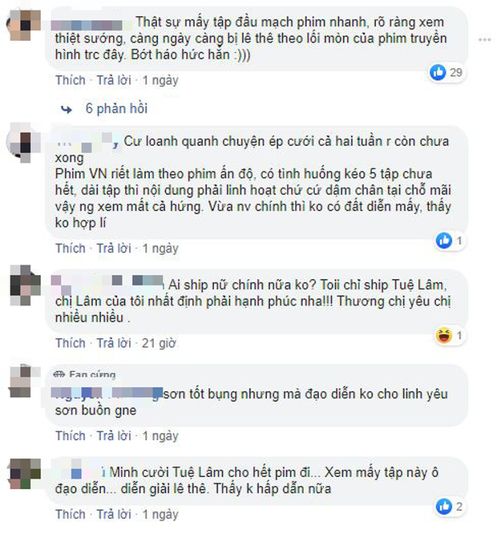497x534 pixels.
Task: Click Thích under the 'Minh cưới Tuệ Lâm' comment
Action: tap(71, 514)
